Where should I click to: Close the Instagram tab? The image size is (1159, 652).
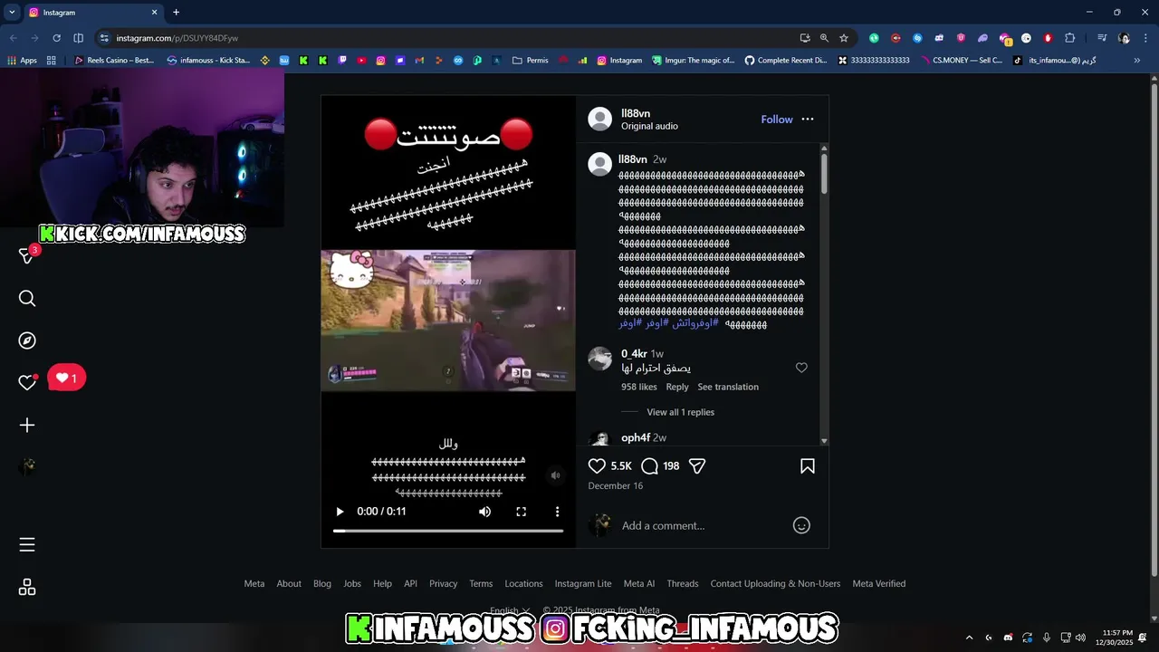pos(154,13)
